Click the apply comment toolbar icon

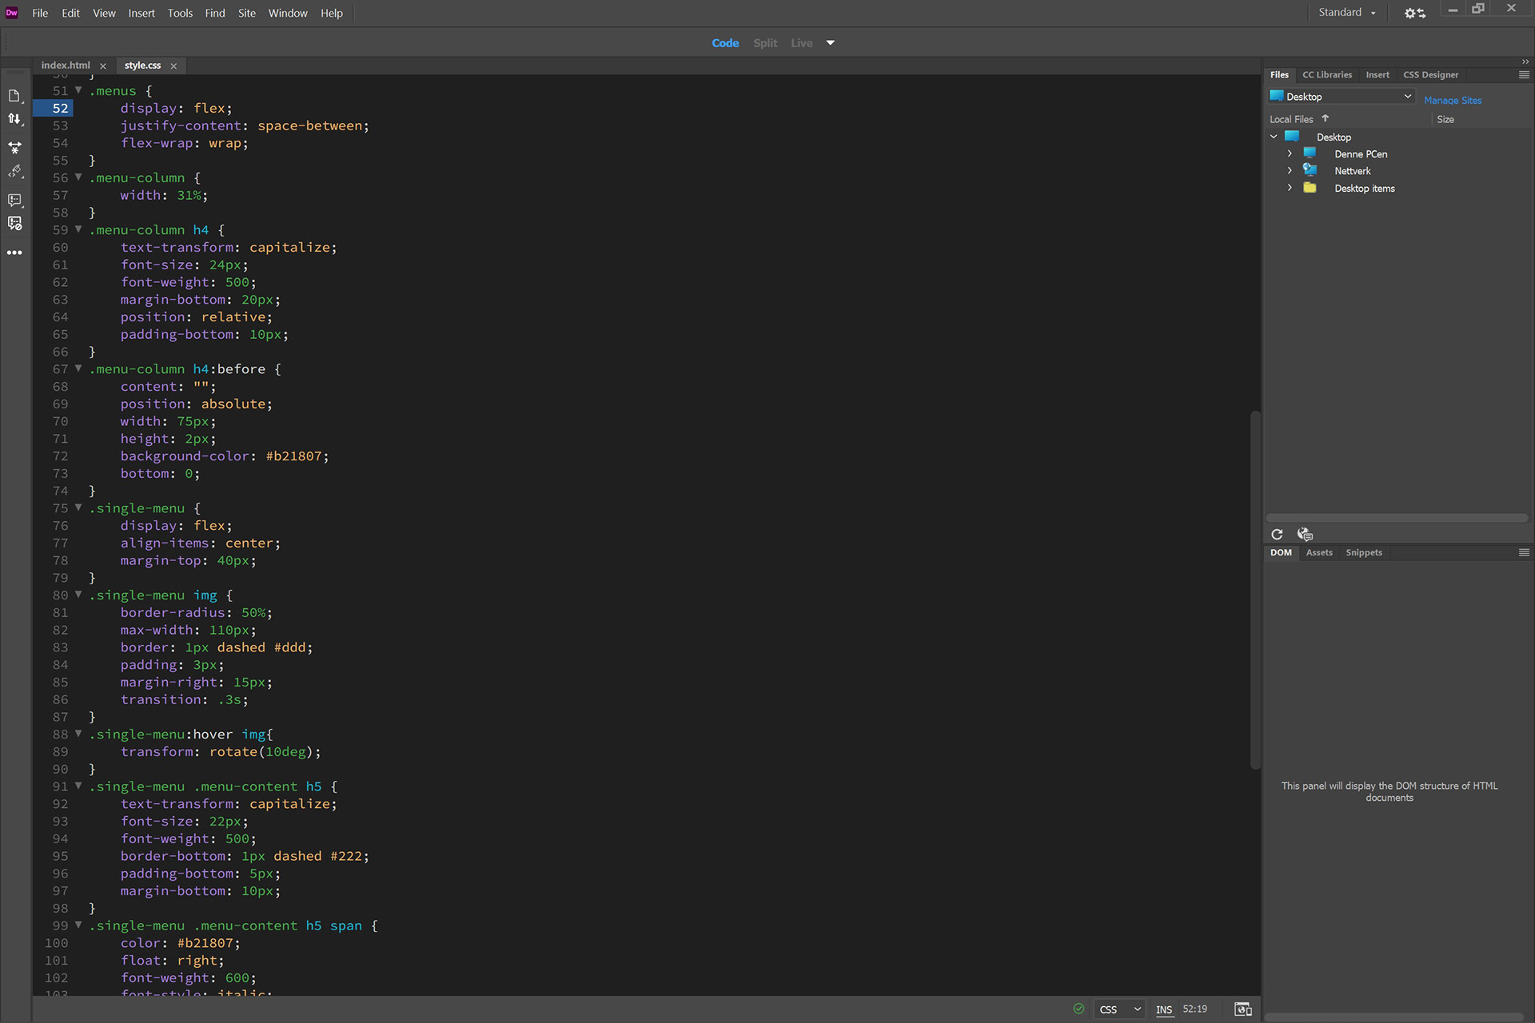[14, 200]
